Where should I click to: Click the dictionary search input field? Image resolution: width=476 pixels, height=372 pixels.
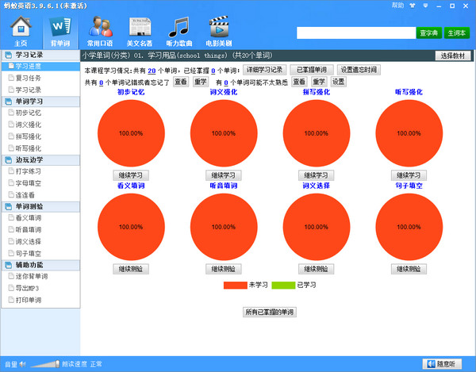pyautogui.click(x=355, y=33)
